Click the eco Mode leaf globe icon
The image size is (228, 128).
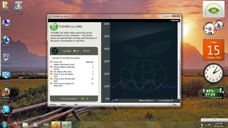pyautogui.click(x=55, y=51)
